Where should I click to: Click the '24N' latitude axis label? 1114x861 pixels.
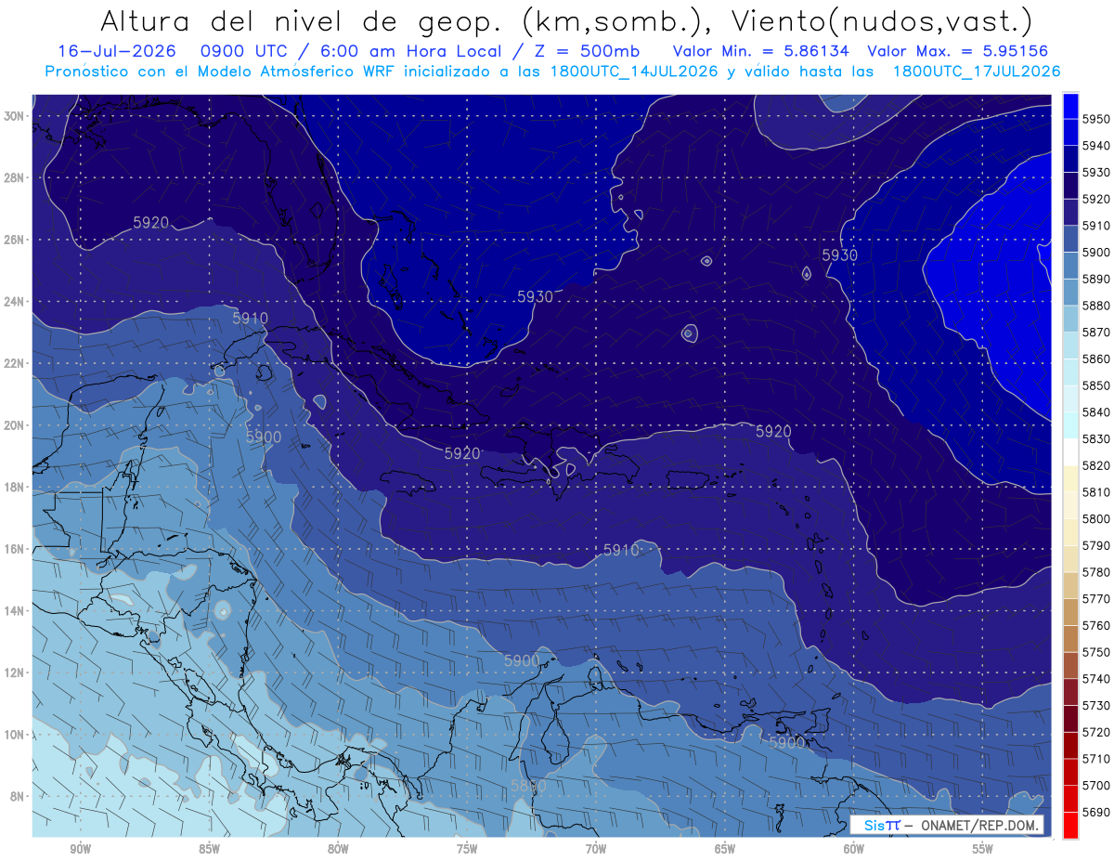[x=14, y=302]
